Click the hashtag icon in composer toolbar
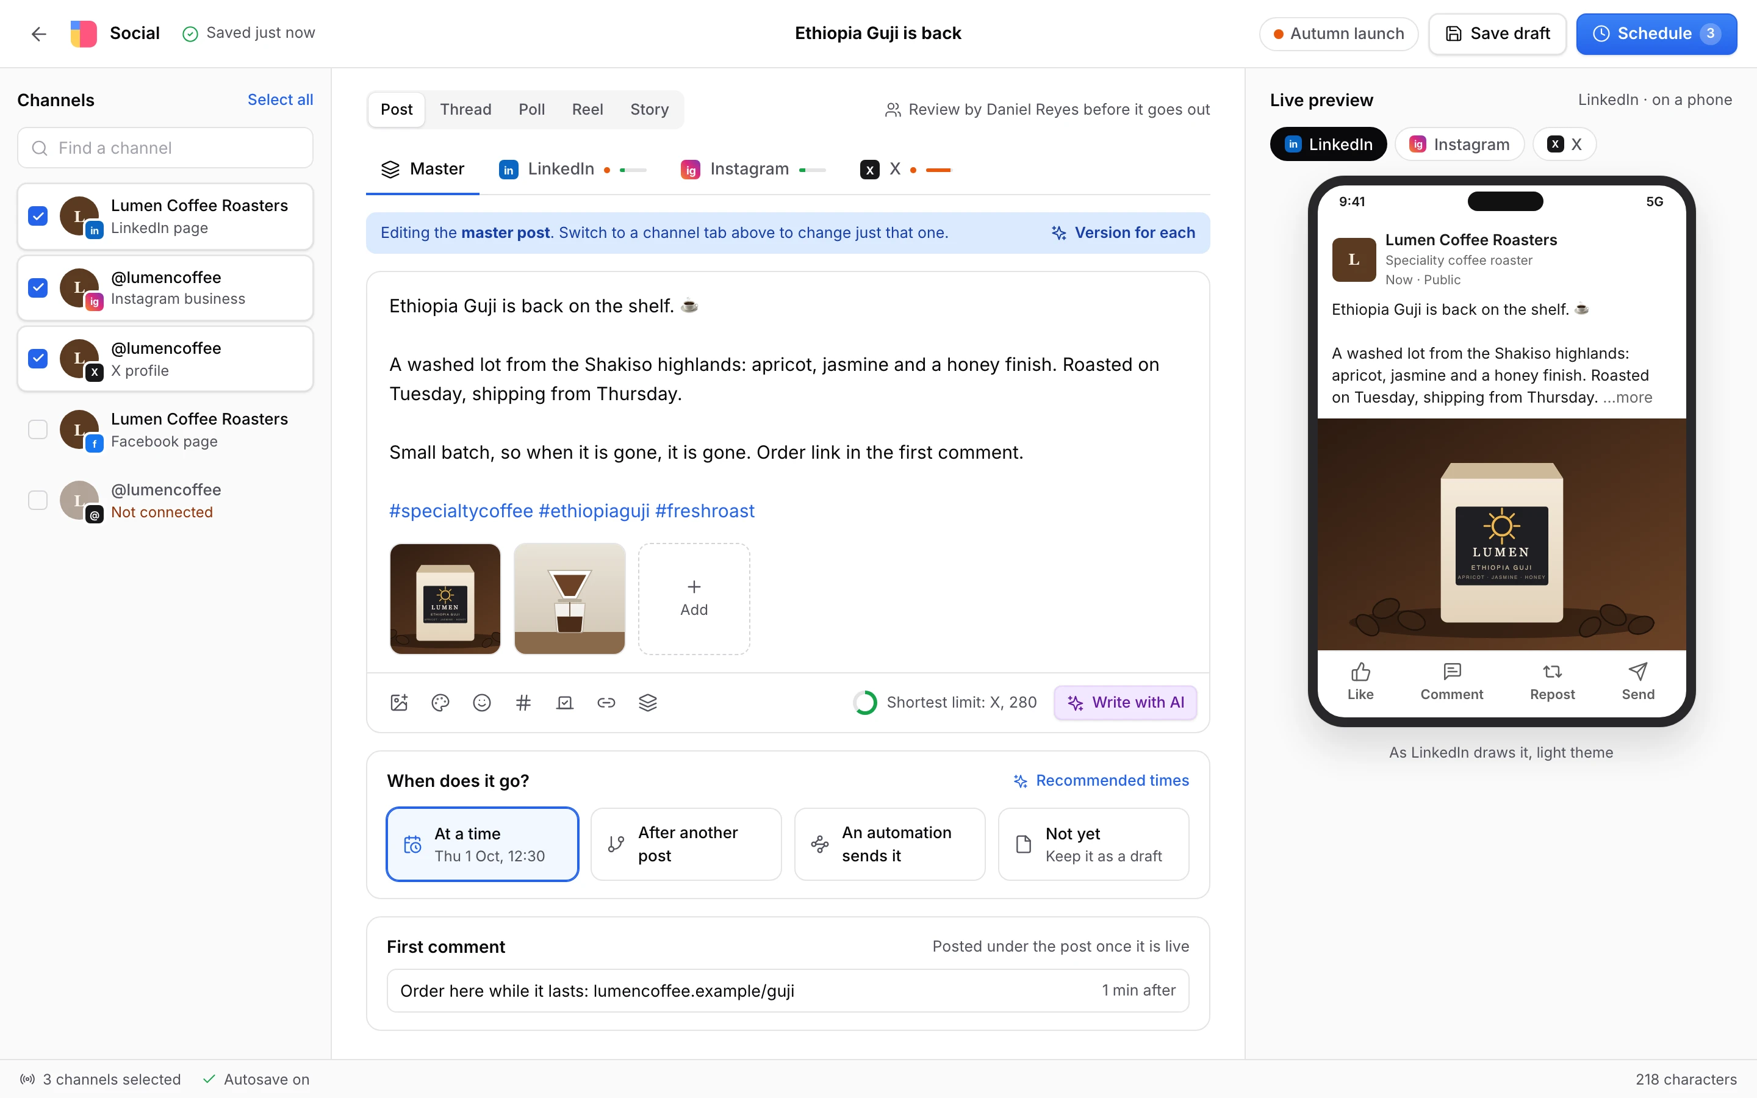 (523, 702)
